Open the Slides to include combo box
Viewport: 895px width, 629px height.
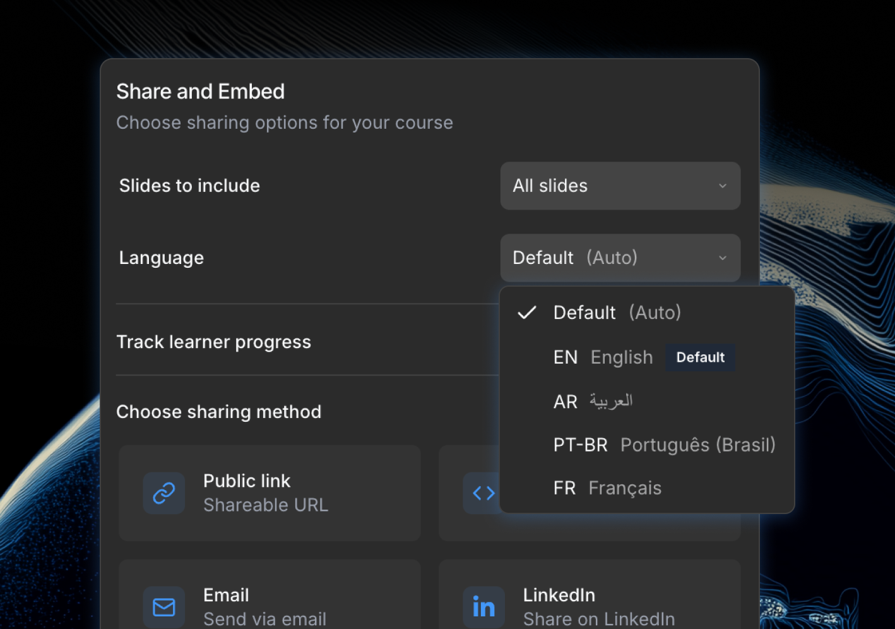click(619, 186)
